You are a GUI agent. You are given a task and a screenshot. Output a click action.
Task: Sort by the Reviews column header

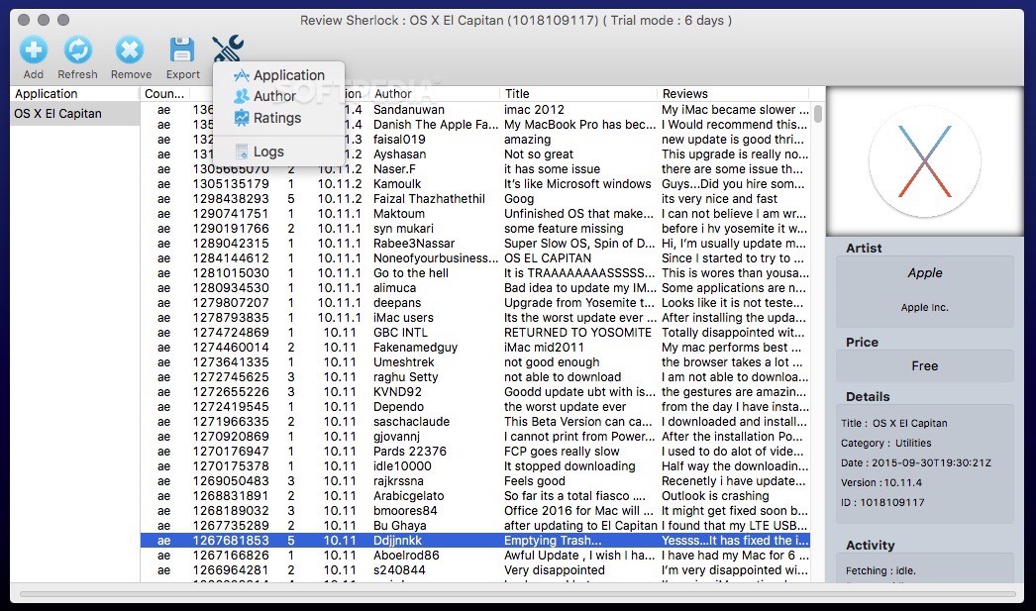[x=733, y=94]
